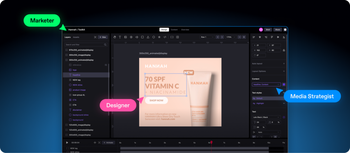Toggle the aspect ratio lock icon
Image resolution: width=350 pixels, height=153 pixels.
pos(284,50)
